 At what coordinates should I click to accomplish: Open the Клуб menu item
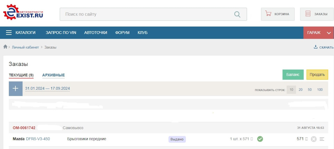143,33
